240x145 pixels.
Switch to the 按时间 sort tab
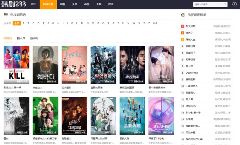(x=8, y=38)
